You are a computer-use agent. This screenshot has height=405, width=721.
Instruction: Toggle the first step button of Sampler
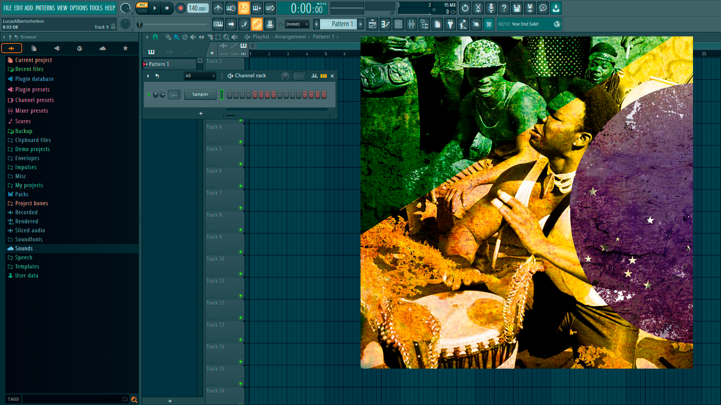[230, 94]
